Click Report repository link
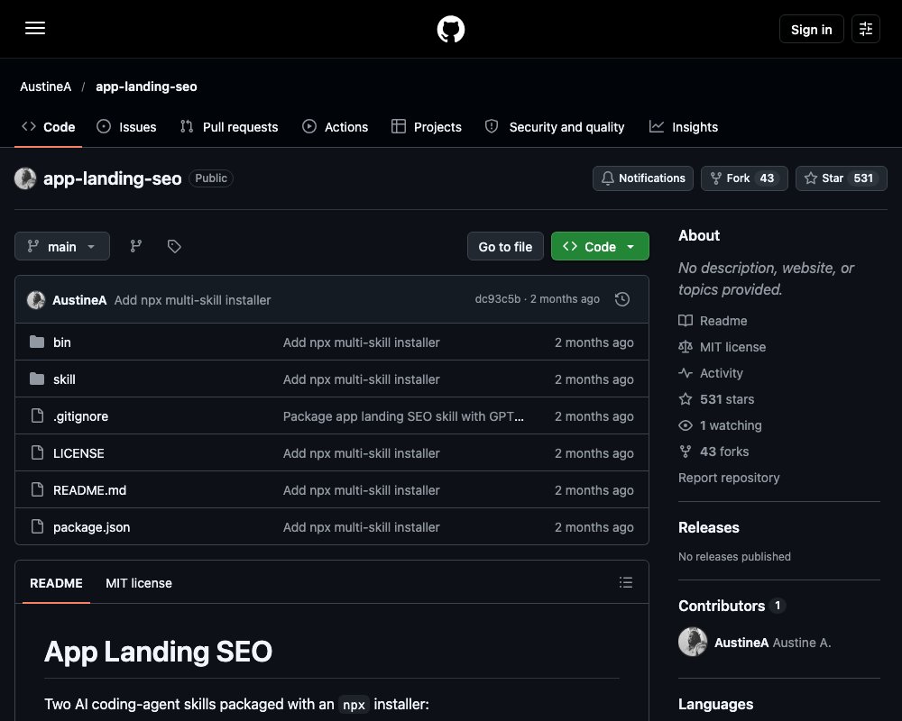The image size is (902, 721). [x=729, y=478]
